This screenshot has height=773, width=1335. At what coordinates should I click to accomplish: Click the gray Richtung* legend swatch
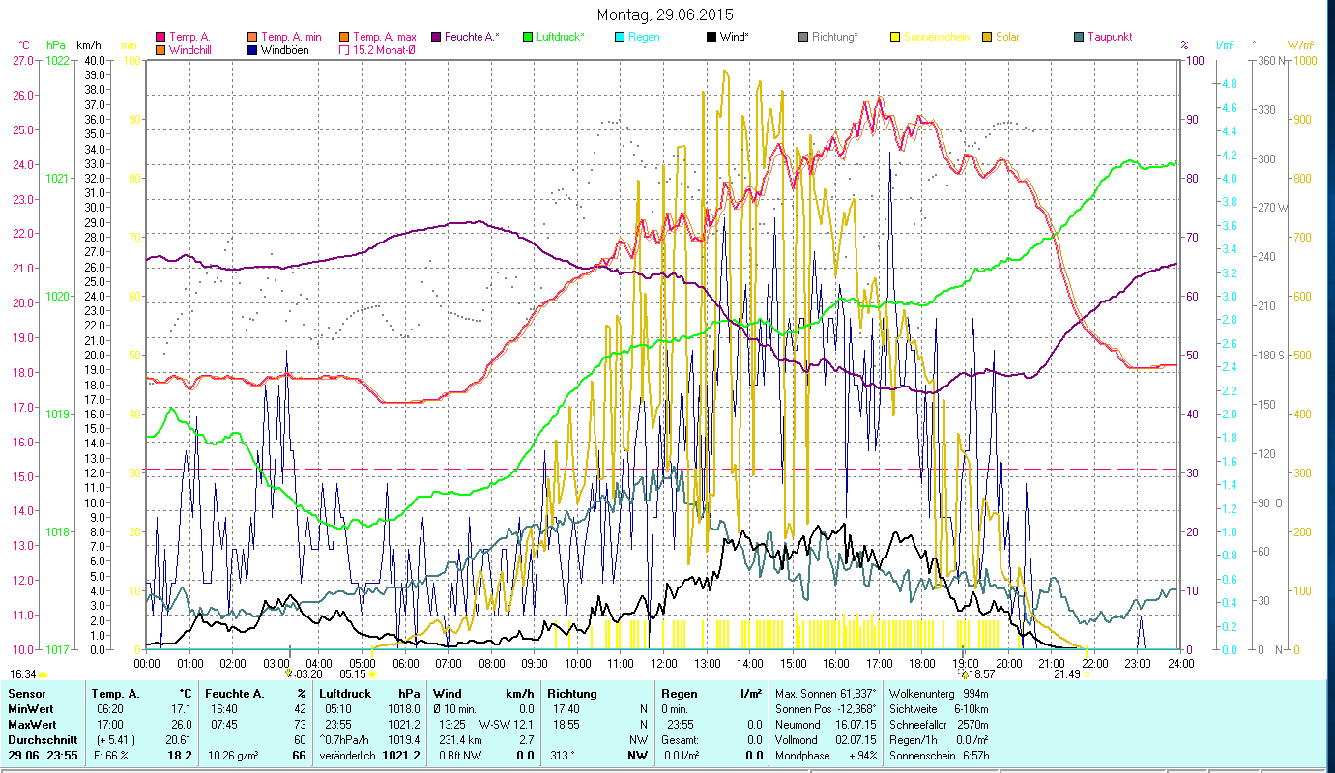click(x=803, y=37)
